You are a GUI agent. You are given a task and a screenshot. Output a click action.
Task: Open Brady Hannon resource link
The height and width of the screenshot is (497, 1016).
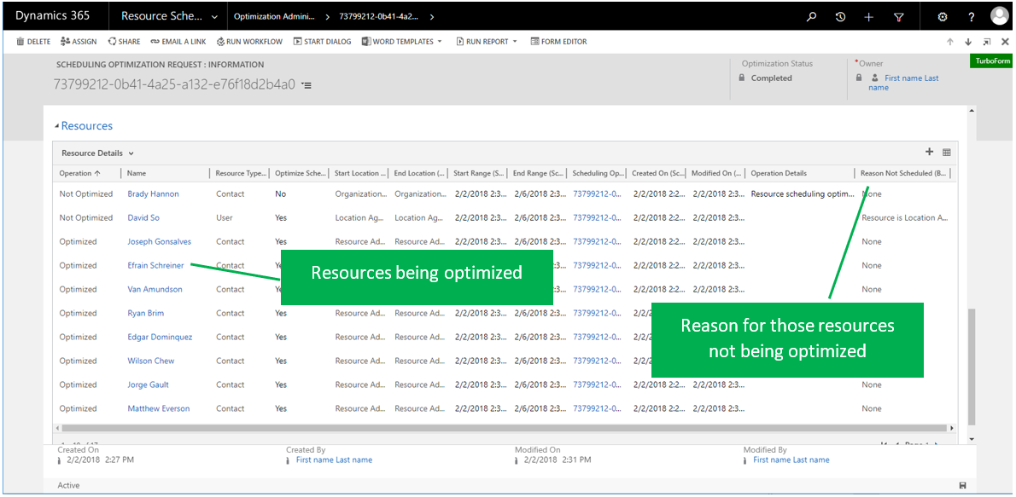pyautogui.click(x=153, y=194)
